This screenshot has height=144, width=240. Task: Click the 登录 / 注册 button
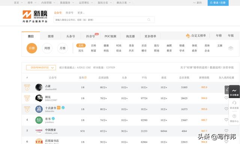pyautogui.click(x=218, y=3)
